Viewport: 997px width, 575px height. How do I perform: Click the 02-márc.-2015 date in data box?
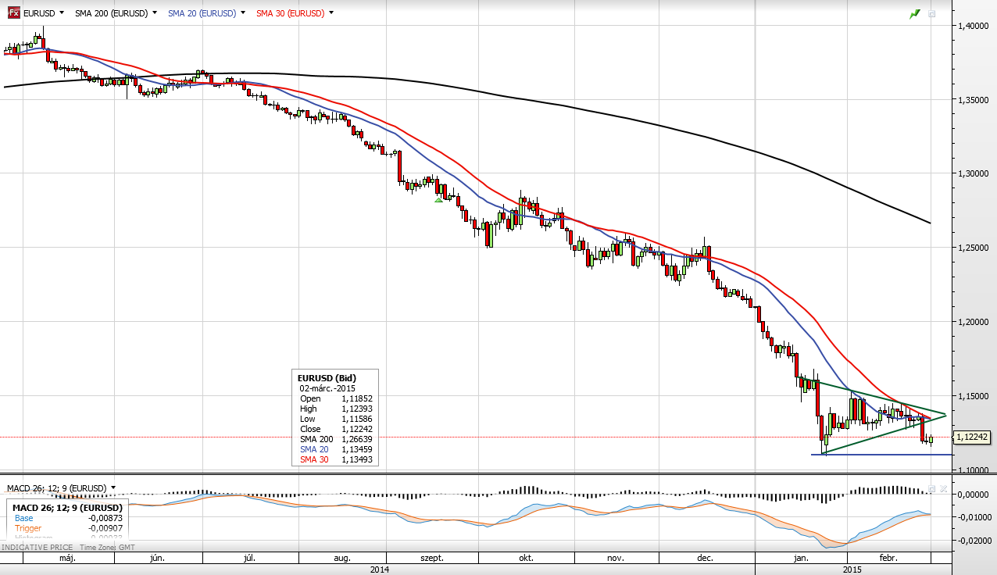coord(328,388)
